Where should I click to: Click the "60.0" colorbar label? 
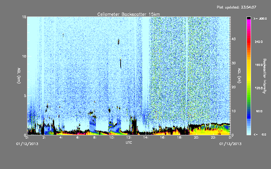pyautogui.click(x=259, y=111)
